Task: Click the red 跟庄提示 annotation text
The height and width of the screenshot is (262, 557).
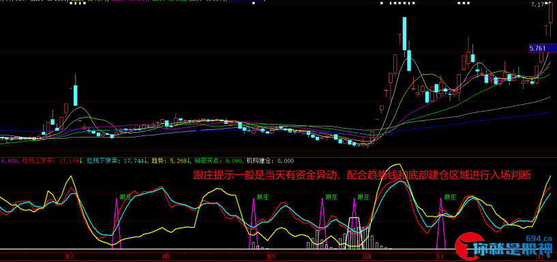Action: click(x=362, y=175)
